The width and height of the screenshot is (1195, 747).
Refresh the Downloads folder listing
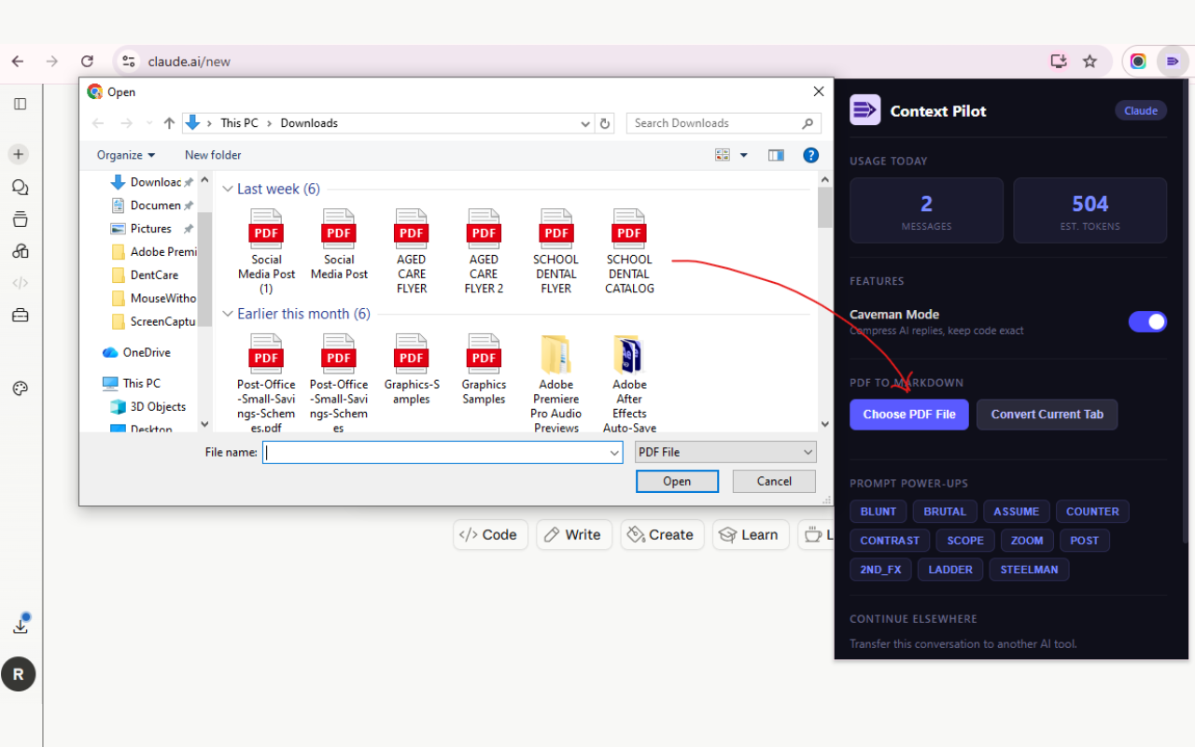(x=605, y=123)
